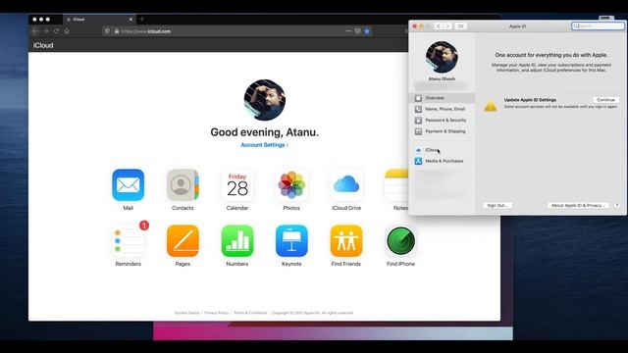The image size is (628, 353).
Task: Click the browser home icon
Action: [x=67, y=31]
